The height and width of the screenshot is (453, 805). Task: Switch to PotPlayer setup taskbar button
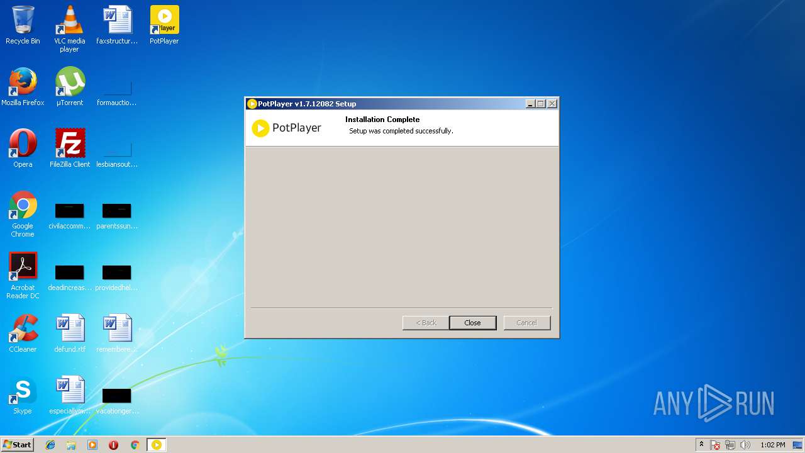157,445
